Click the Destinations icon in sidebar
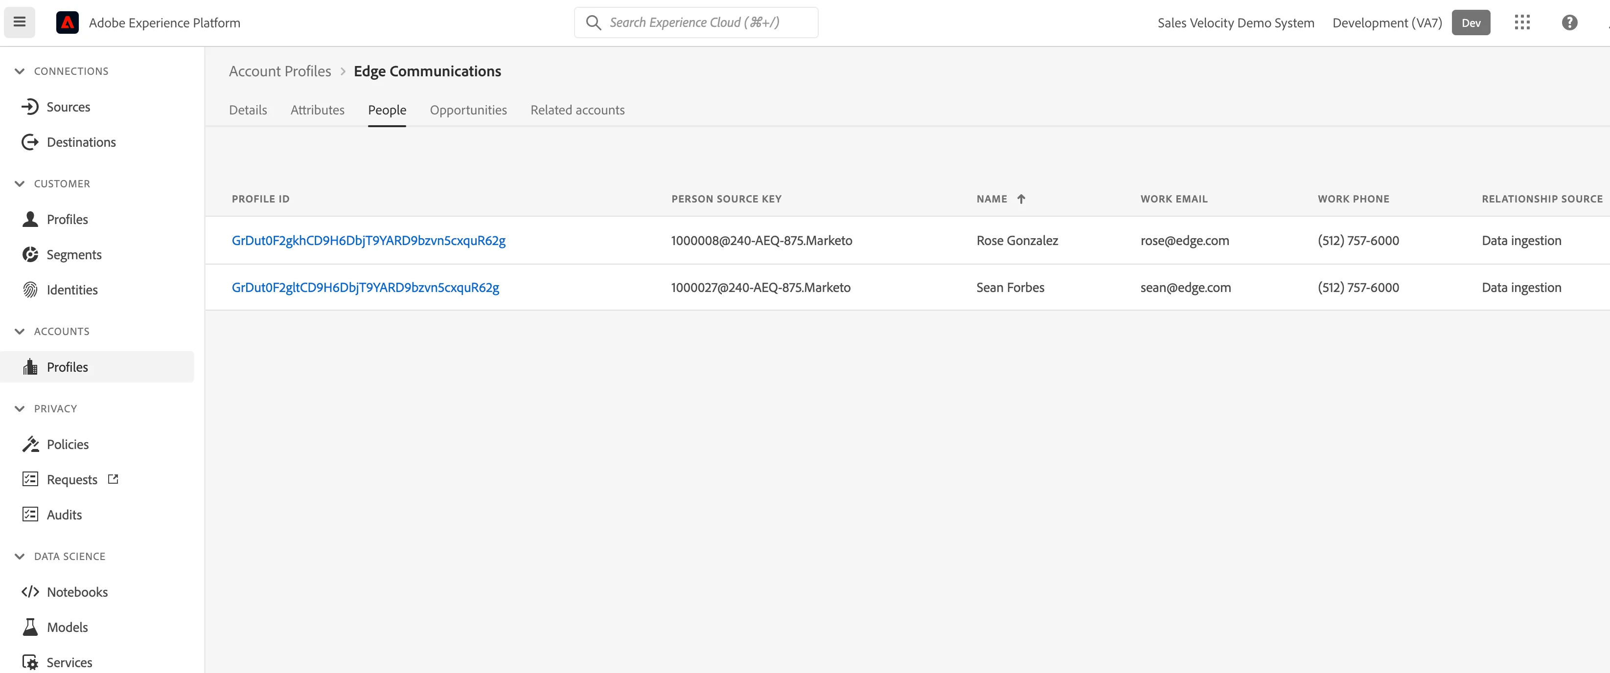The image size is (1610, 673). [x=30, y=142]
